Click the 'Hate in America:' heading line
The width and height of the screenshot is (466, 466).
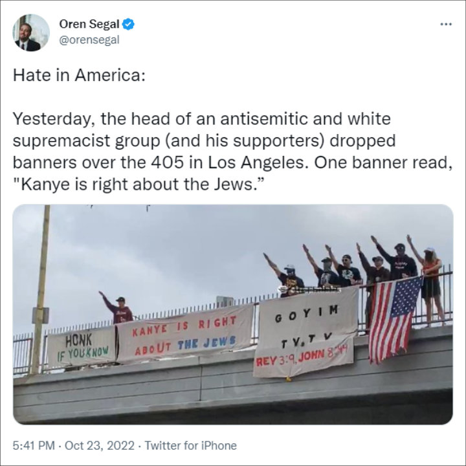pyautogui.click(x=79, y=75)
